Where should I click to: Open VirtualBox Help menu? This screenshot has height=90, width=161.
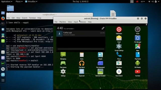[90, 22]
